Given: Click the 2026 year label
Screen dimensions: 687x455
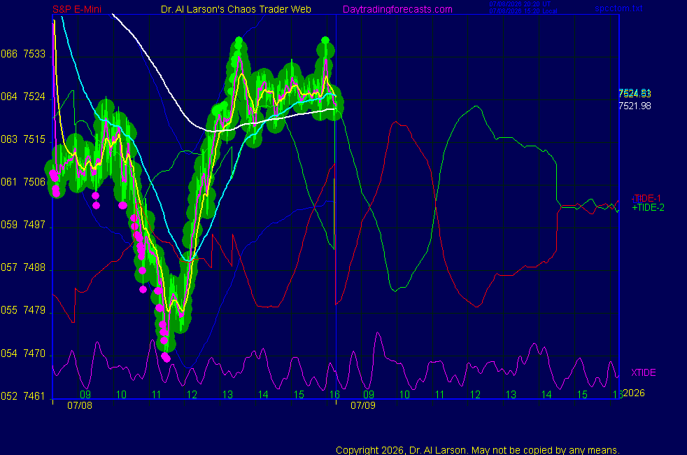Looking at the screenshot, I should [634, 393].
